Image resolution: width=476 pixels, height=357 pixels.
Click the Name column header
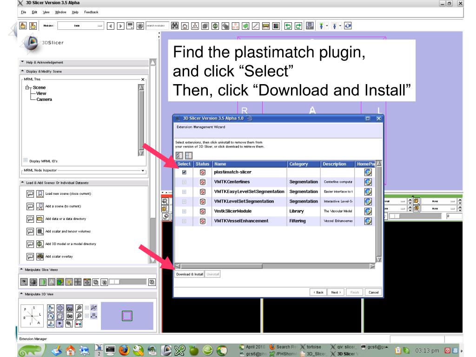pos(250,164)
